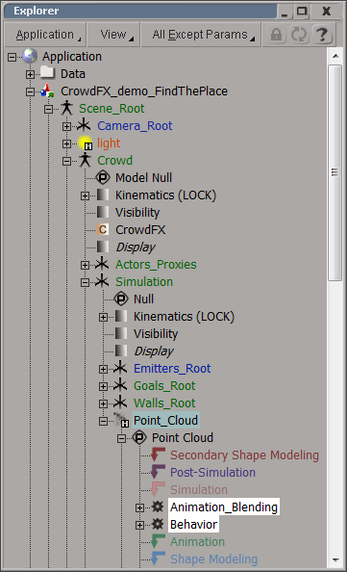Viewport: 347px width, 572px height.
Task: Click the Camera_Root null icon
Action: point(84,125)
